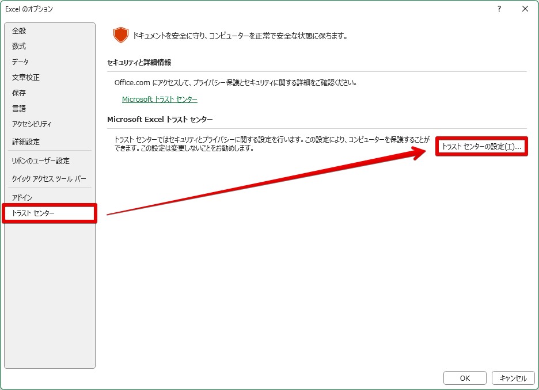Select リボンのユーザー設定 in the sidebar
539x390 pixels.
[50, 160]
